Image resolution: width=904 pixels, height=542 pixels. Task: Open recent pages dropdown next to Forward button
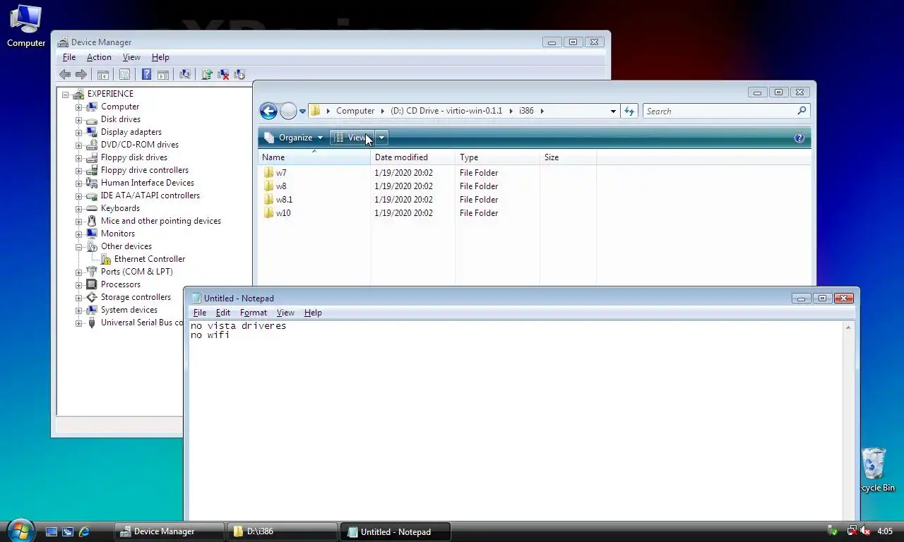302,111
